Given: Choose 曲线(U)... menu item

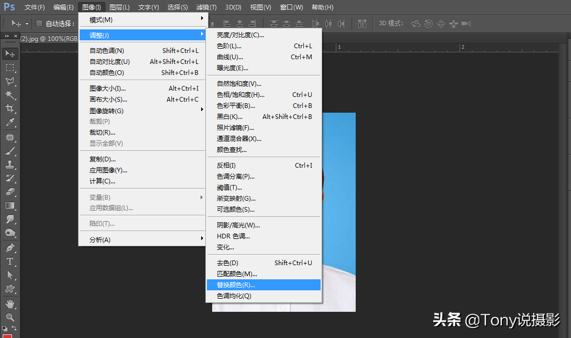Looking at the screenshot, I should pos(263,57).
